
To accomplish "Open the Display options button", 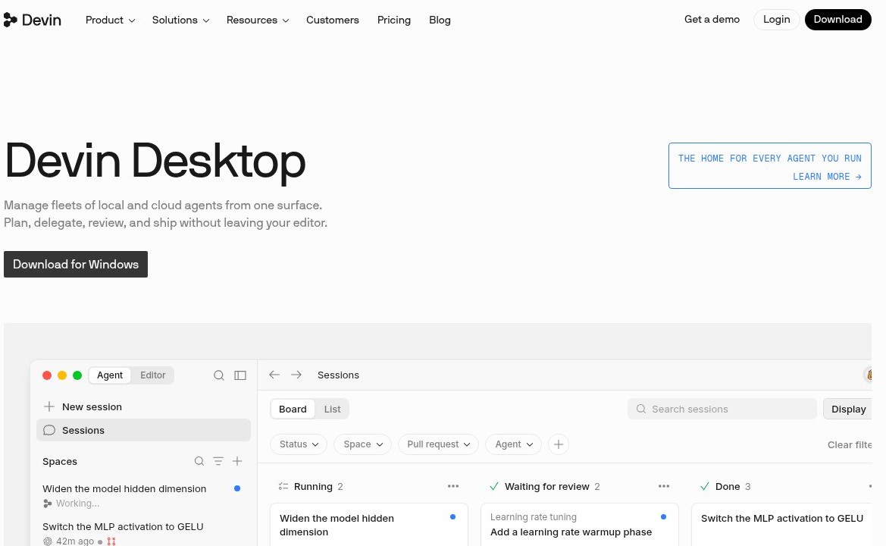I will point(847,409).
